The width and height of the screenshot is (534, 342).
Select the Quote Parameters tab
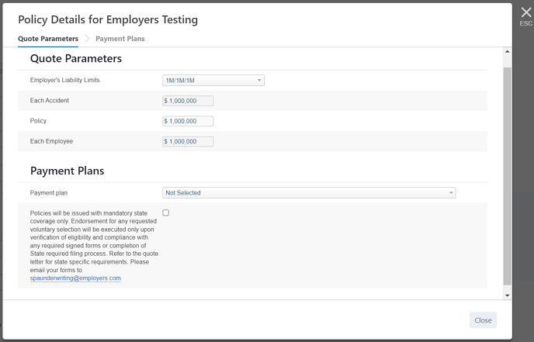(x=48, y=39)
